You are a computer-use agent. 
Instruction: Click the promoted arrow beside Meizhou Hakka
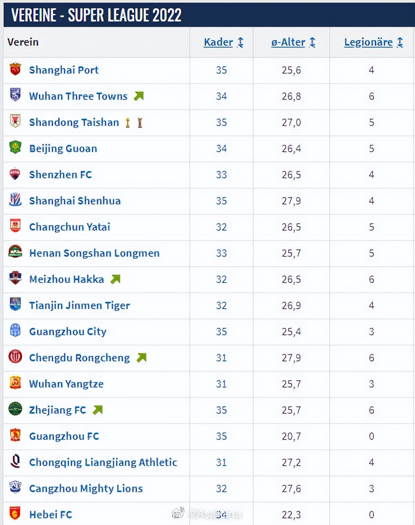click(x=115, y=279)
